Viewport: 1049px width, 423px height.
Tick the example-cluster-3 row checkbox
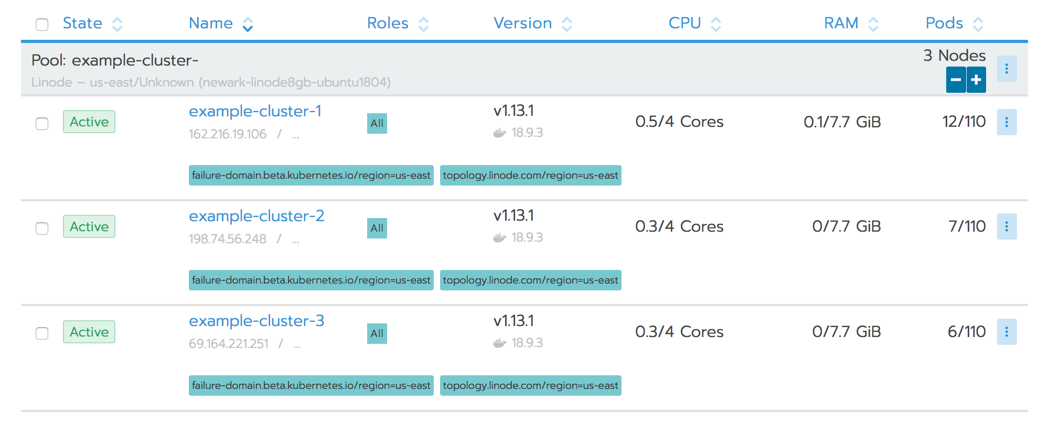tap(42, 333)
